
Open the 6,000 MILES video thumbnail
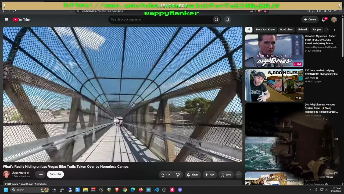[274, 85]
